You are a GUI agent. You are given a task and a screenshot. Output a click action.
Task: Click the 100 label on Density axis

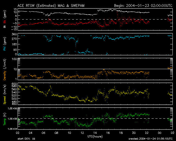pos(14,59)
